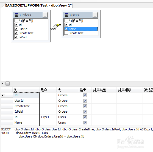Select the CreateTime cell in criteria grid
This screenshot has width=153, height=152.
point(26,106)
